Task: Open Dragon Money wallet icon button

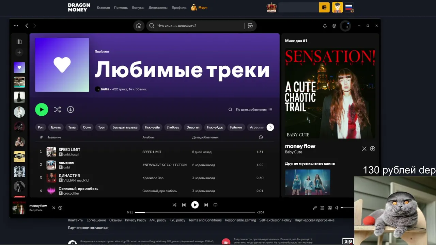Action: click(x=324, y=7)
